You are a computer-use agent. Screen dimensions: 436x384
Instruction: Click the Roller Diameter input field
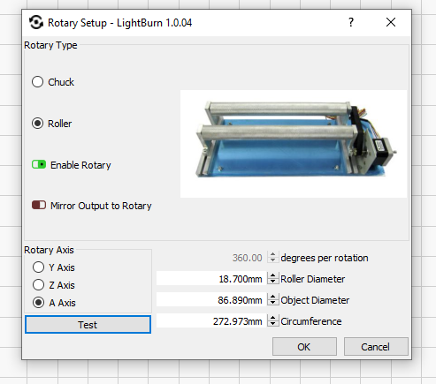pyautogui.click(x=211, y=278)
